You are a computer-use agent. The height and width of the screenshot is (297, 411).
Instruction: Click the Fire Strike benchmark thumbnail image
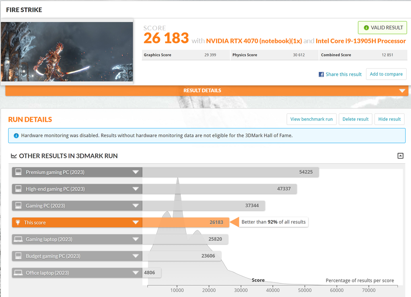click(x=67, y=52)
